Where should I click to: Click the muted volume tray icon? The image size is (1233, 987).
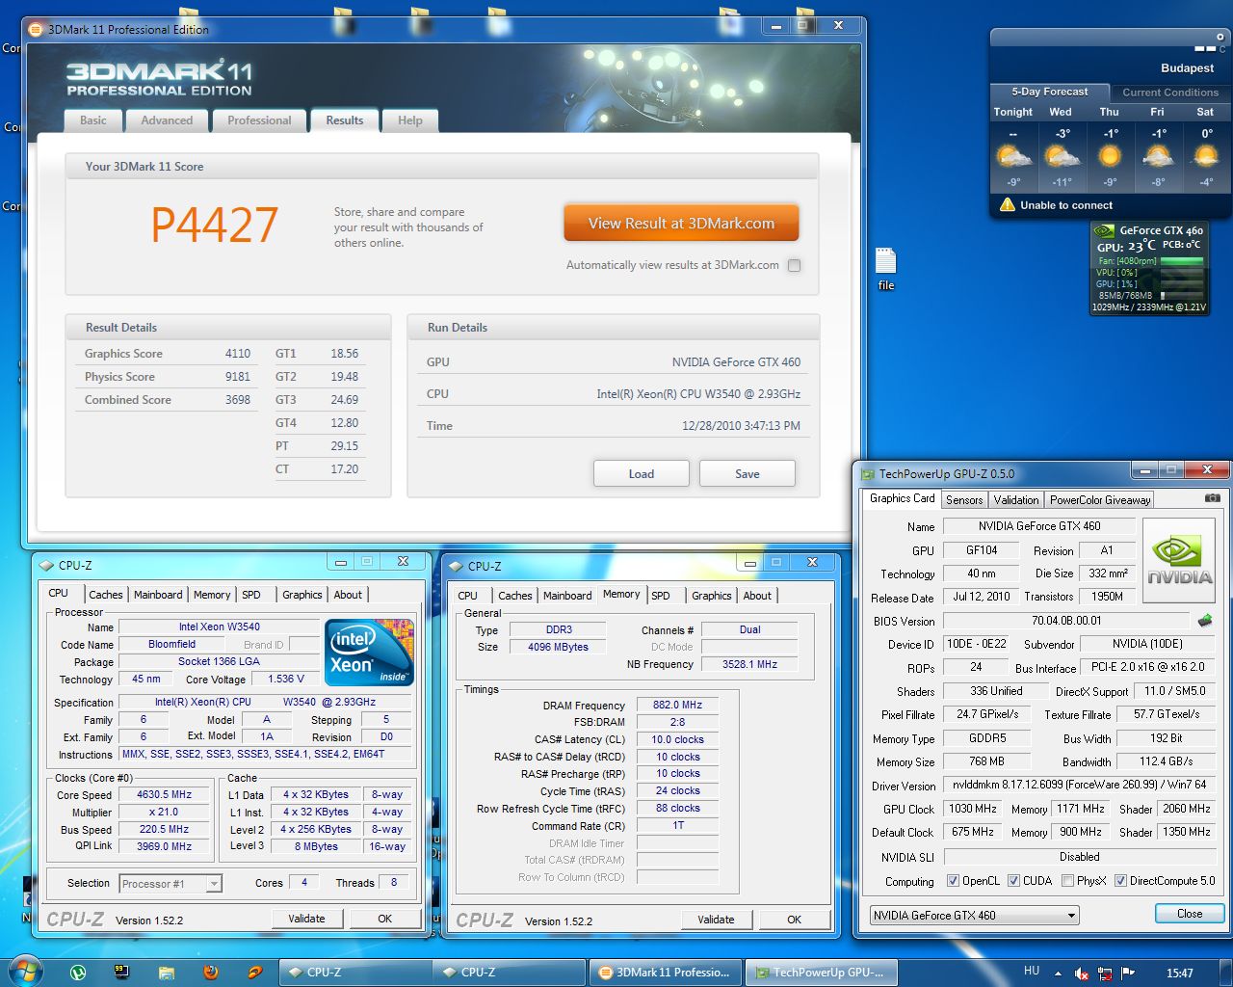pos(1081,974)
